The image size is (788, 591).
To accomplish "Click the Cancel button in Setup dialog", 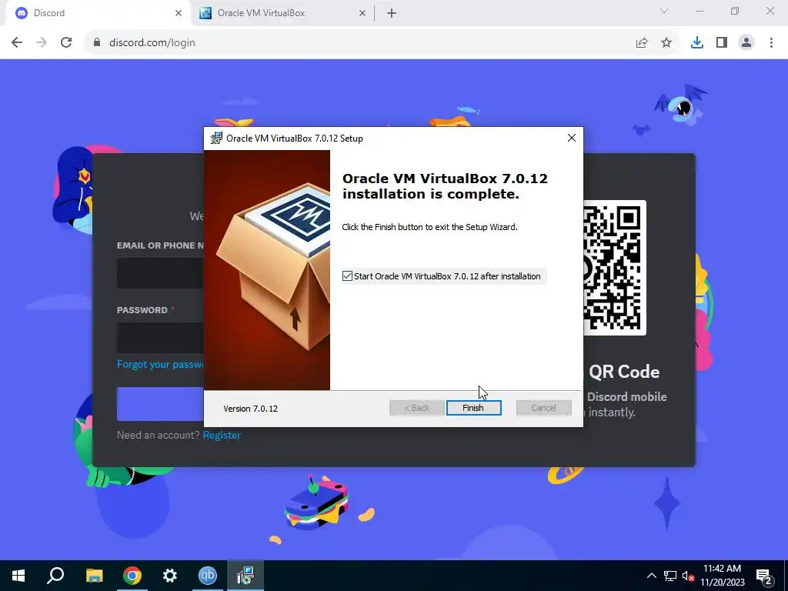I will click(x=543, y=408).
